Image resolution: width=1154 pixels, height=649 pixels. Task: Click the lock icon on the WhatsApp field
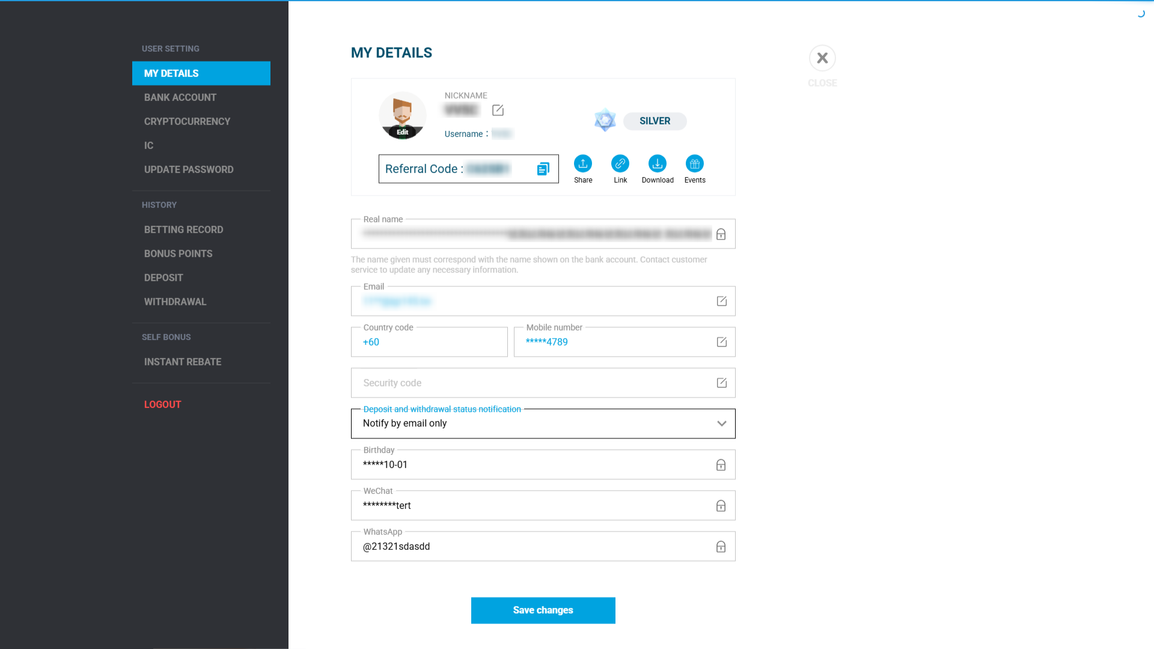[721, 546]
